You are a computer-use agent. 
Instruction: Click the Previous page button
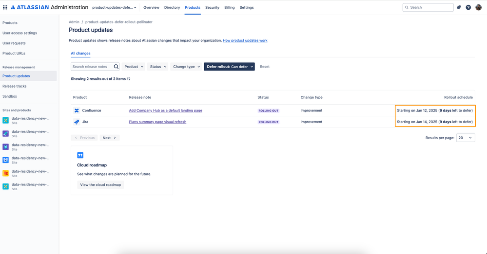(84, 138)
